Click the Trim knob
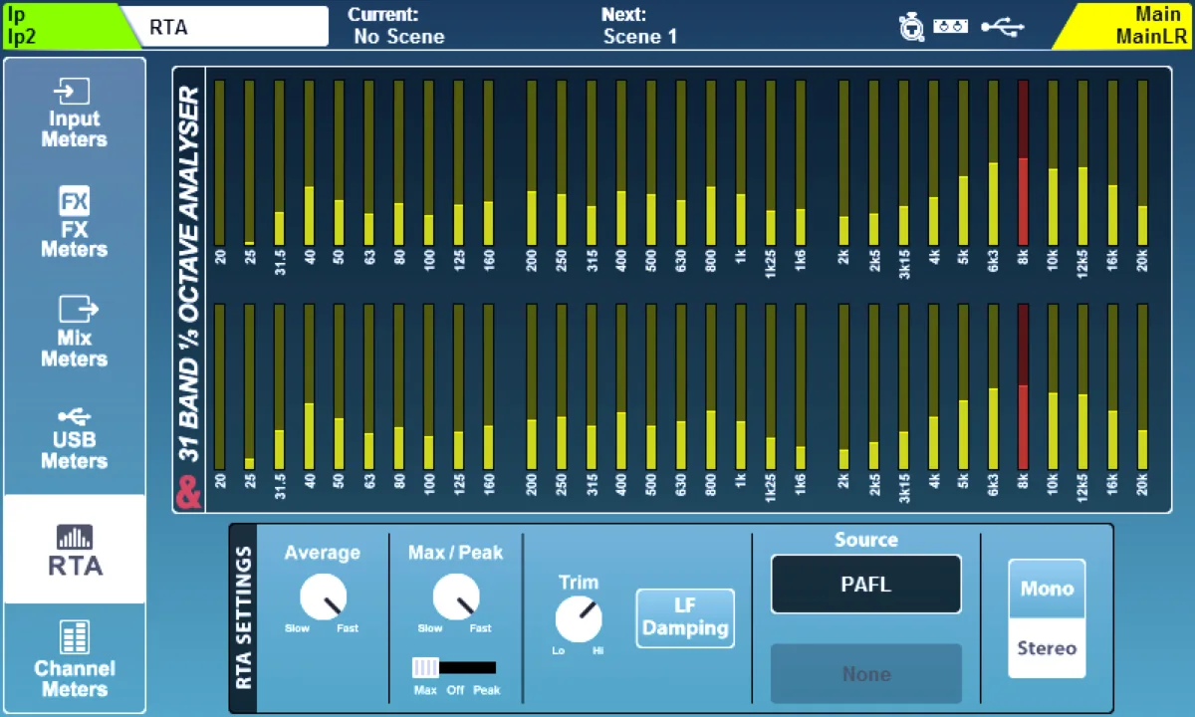This screenshot has height=717, width=1195. [579, 619]
